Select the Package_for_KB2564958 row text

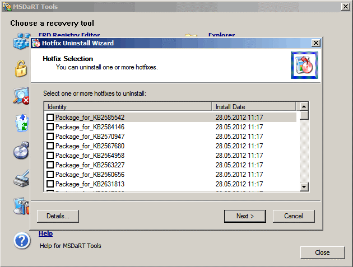click(90, 156)
